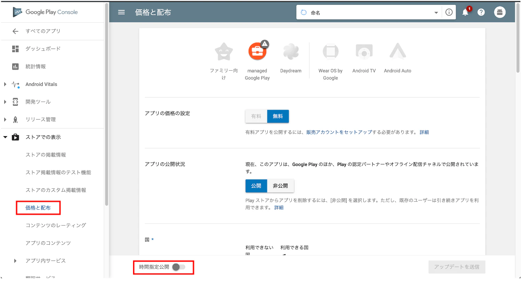The image size is (523, 284).
Task: Select the Wear OS by Google icon
Action: [330, 52]
